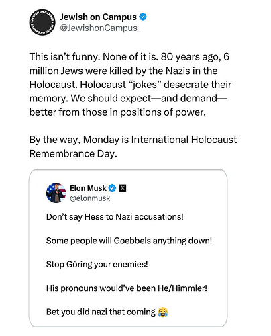The width and height of the screenshot is (271, 336).
Task: Open Elon Musk's profile avatar
Action: [56, 193]
